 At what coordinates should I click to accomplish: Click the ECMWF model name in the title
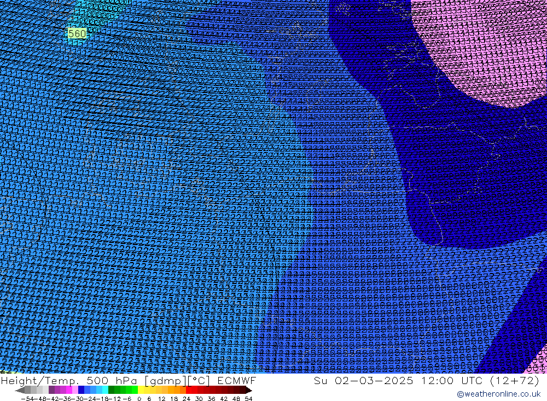tap(236, 380)
